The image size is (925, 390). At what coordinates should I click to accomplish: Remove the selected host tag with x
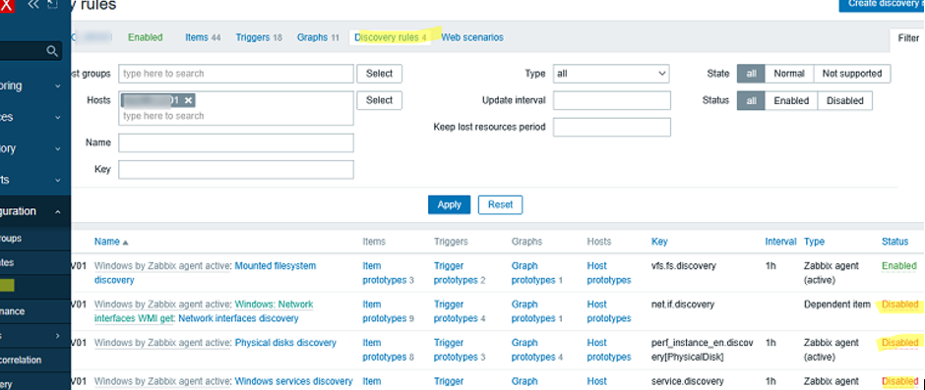point(188,100)
